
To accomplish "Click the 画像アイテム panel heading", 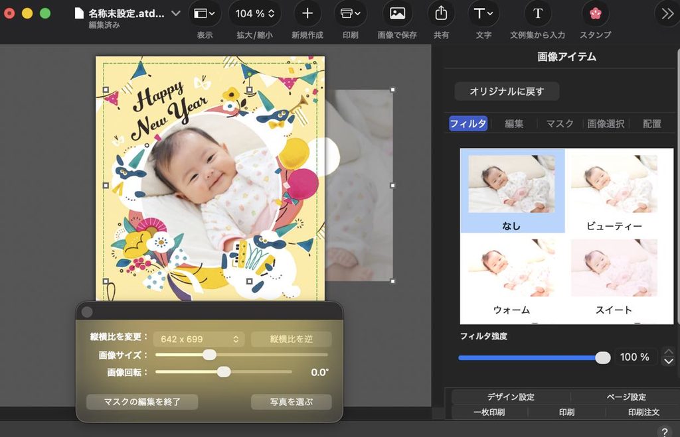I will point(566,57).
